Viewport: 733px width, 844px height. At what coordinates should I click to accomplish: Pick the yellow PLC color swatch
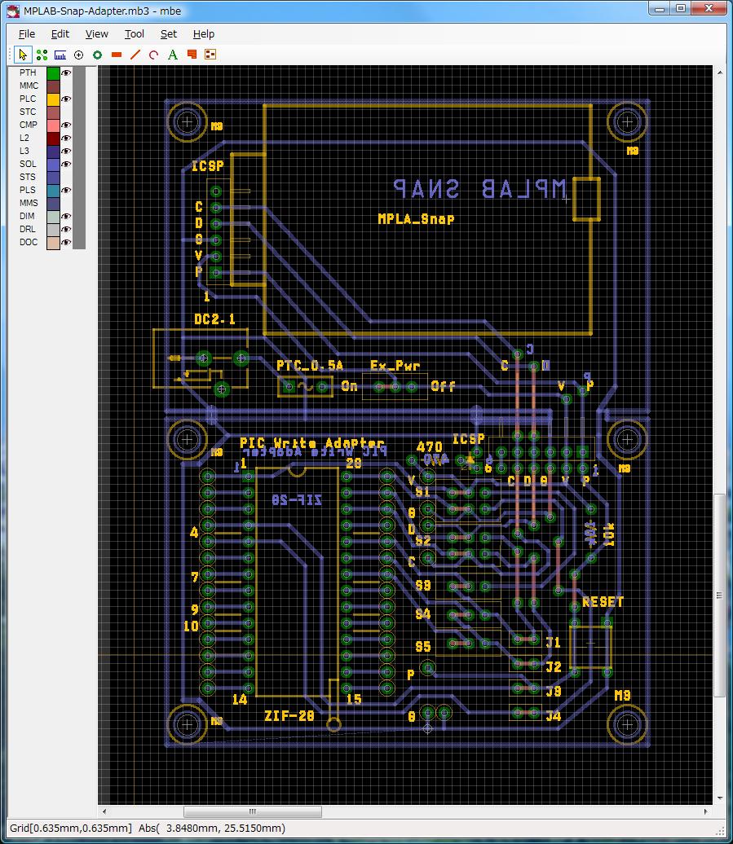click(x=53, y=99)
